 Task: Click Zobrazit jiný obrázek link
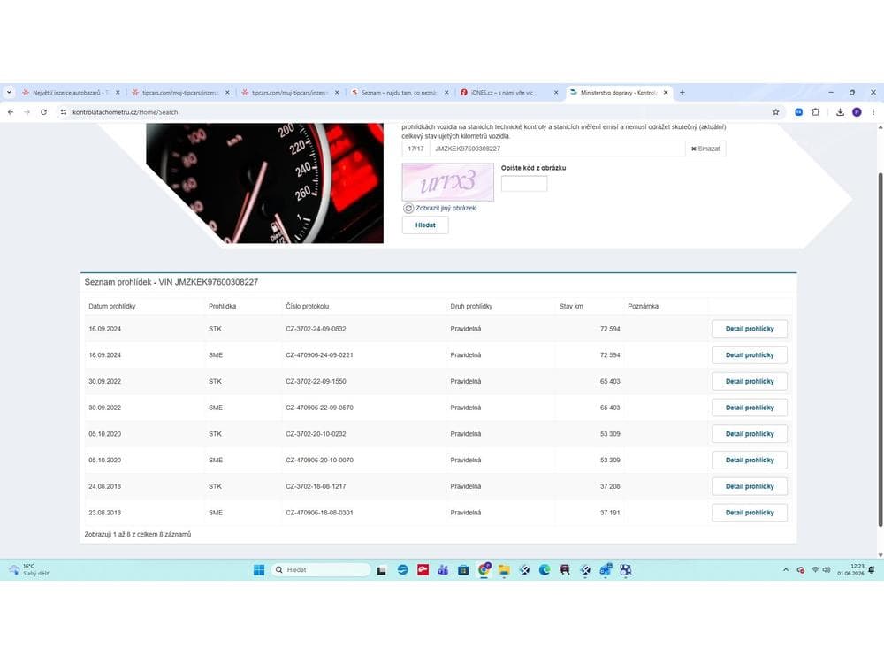(446, 208)
